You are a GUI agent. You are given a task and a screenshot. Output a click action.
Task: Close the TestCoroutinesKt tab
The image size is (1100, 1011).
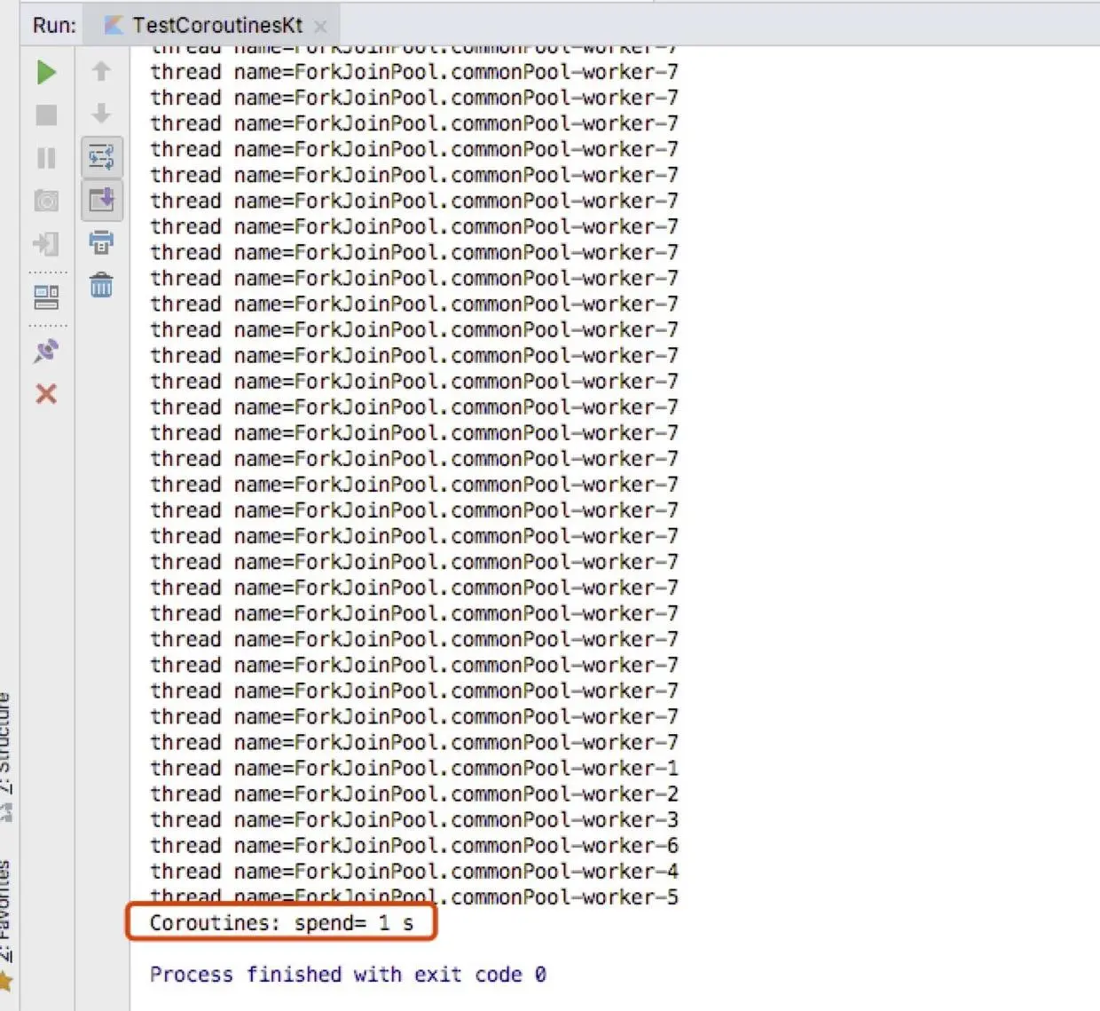pyautogui.click(x=320, y=27)
